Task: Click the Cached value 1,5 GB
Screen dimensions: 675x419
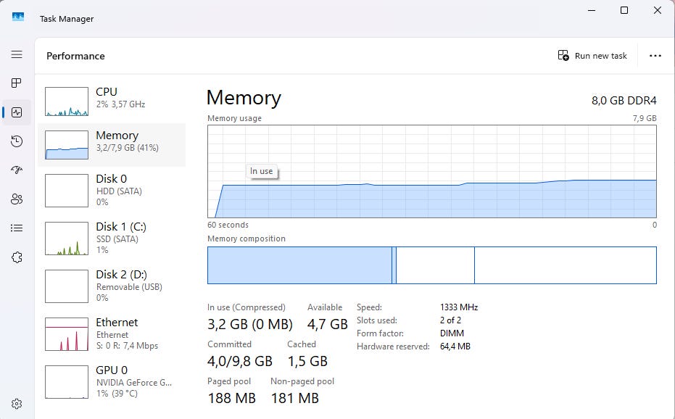Action: coord(307,361)
